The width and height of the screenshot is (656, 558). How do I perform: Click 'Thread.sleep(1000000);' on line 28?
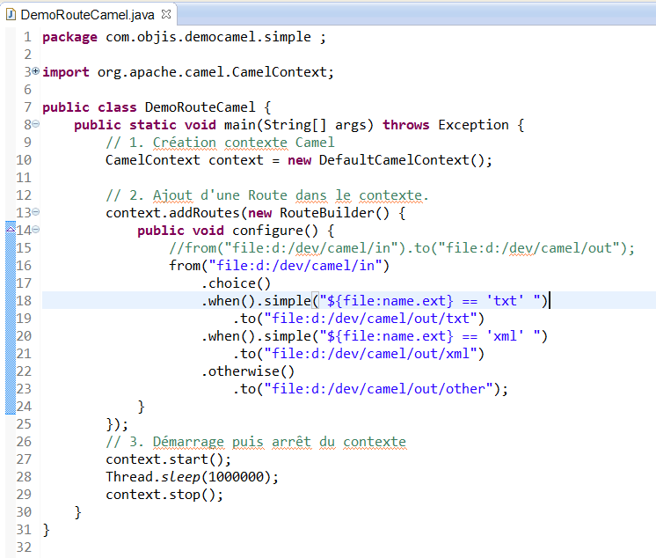[192, 477]
